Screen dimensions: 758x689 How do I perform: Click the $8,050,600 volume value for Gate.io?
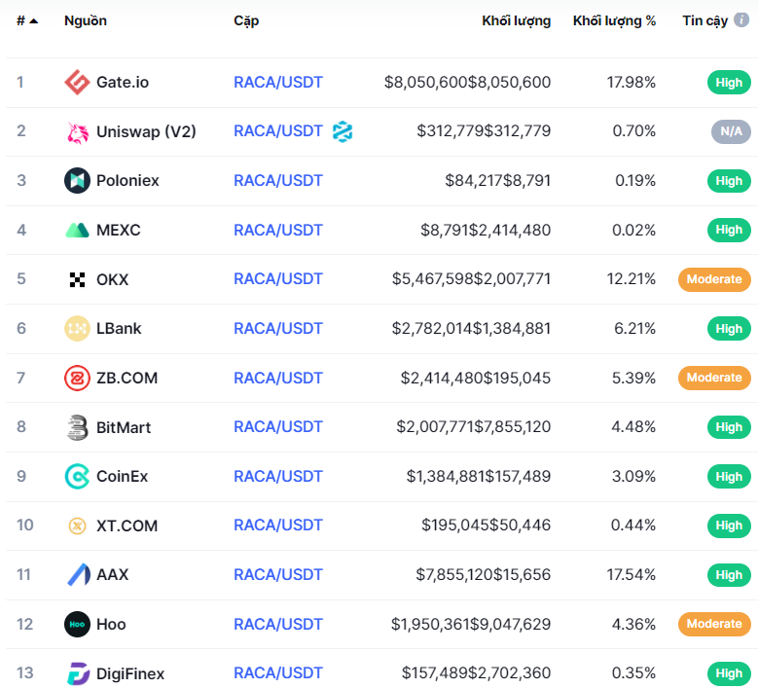point(467,83)
